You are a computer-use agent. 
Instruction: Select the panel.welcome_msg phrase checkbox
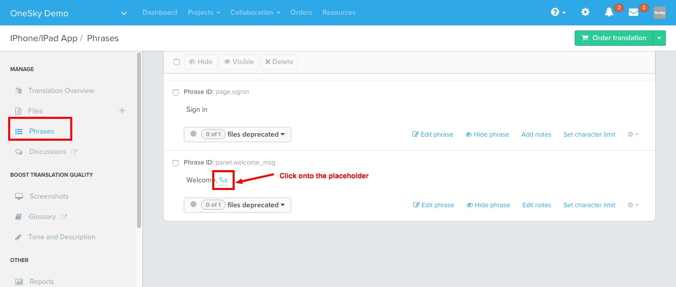176,163
